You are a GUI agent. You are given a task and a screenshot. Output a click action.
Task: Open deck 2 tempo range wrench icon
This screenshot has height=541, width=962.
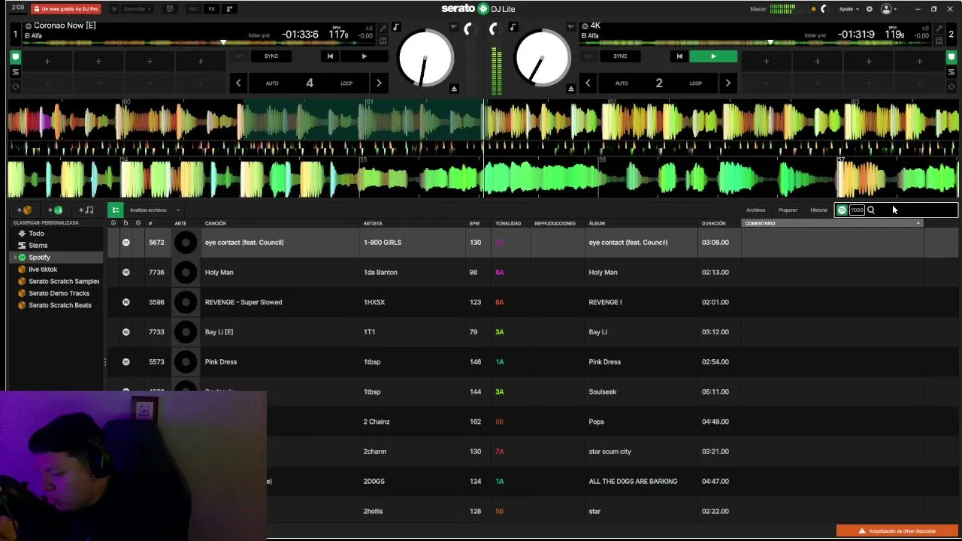939,28
